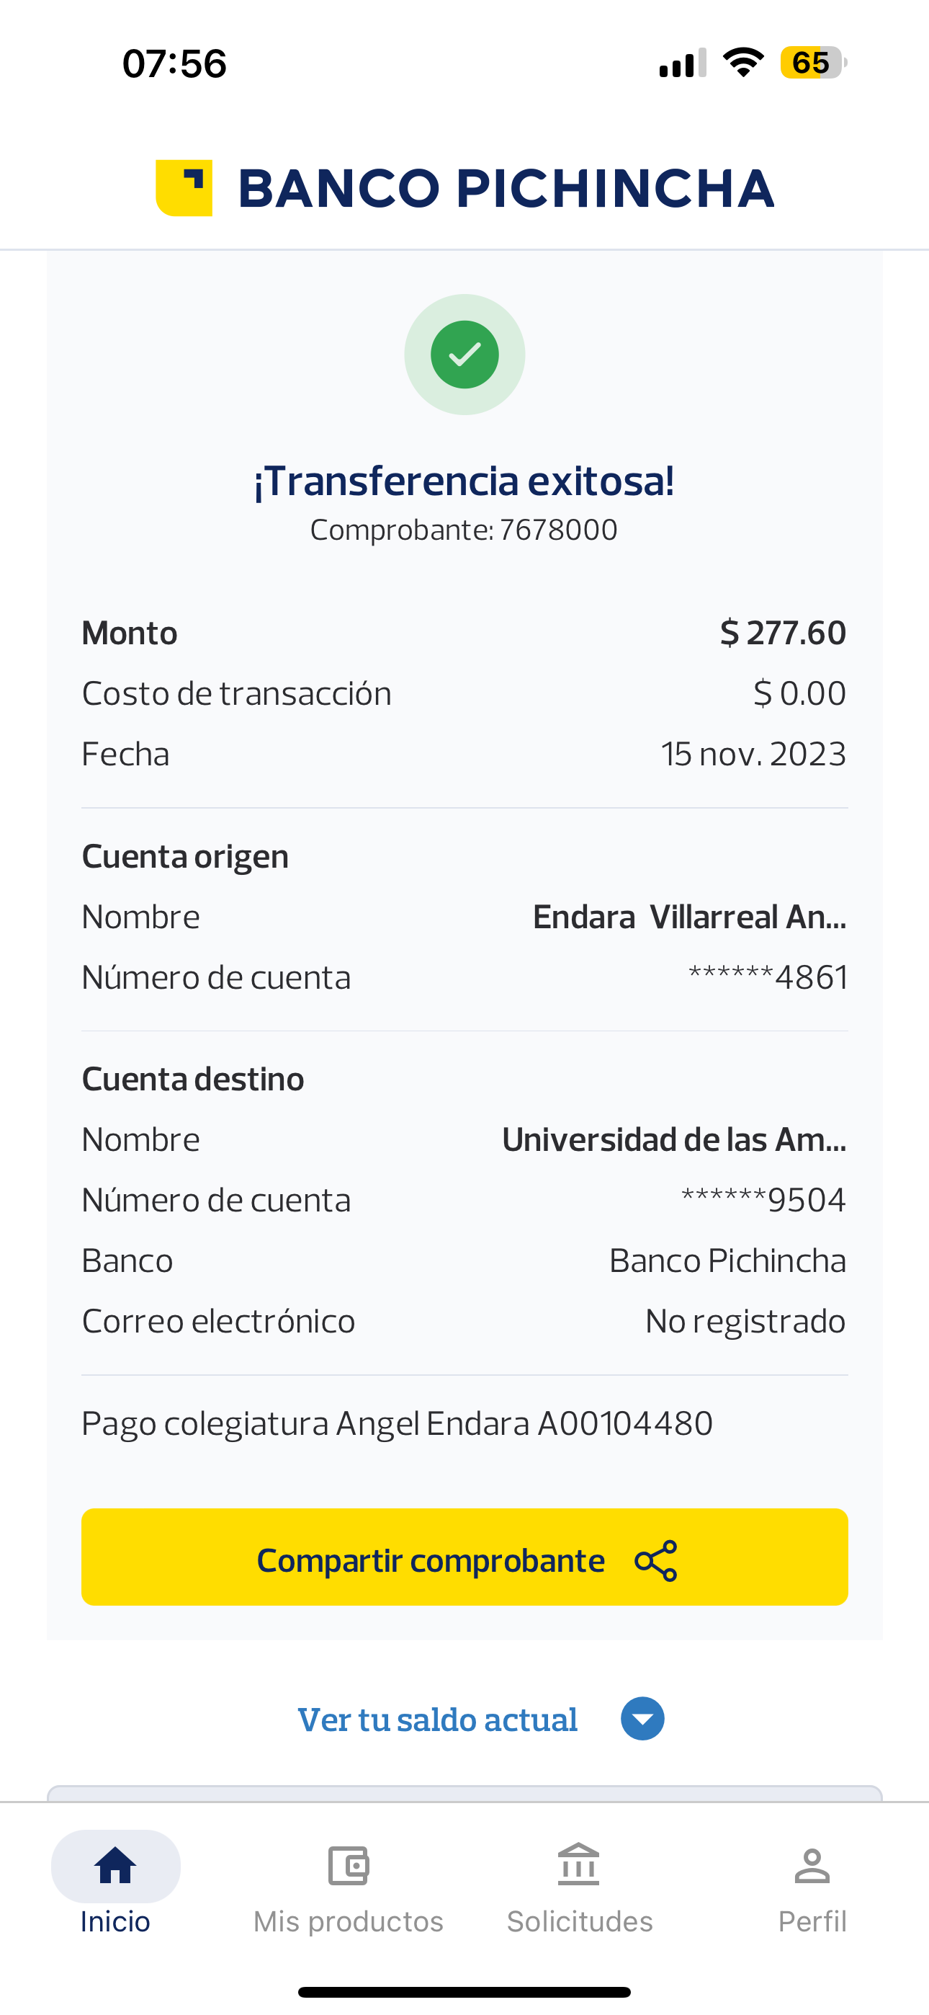Screen dimensions: 929x2015
Task: Open the Perfil tab label
Action: [812, 1921]
